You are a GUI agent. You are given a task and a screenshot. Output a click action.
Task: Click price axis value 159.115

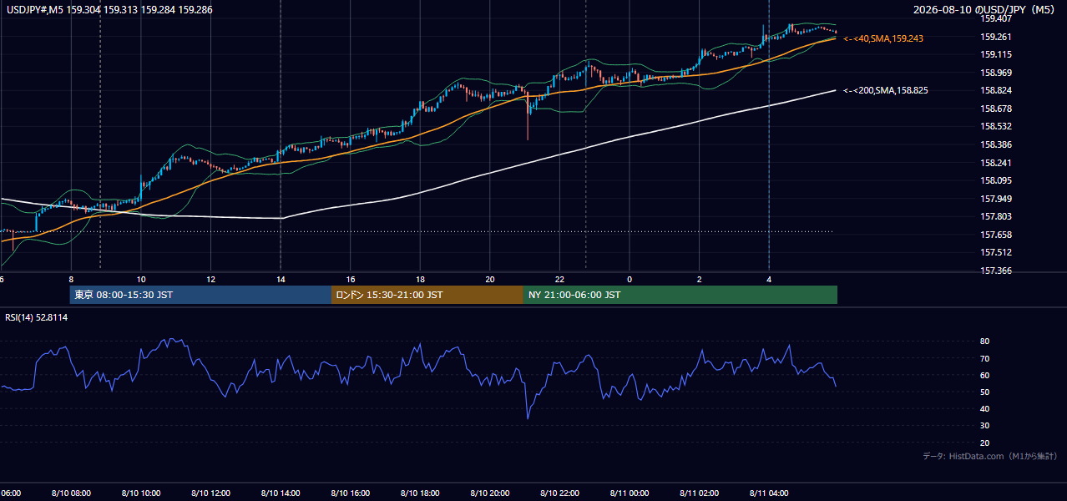click(996, 54)
